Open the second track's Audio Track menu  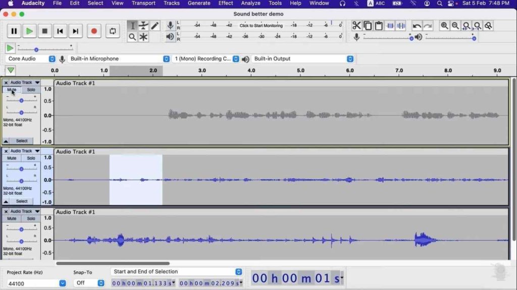coord(25,151)
